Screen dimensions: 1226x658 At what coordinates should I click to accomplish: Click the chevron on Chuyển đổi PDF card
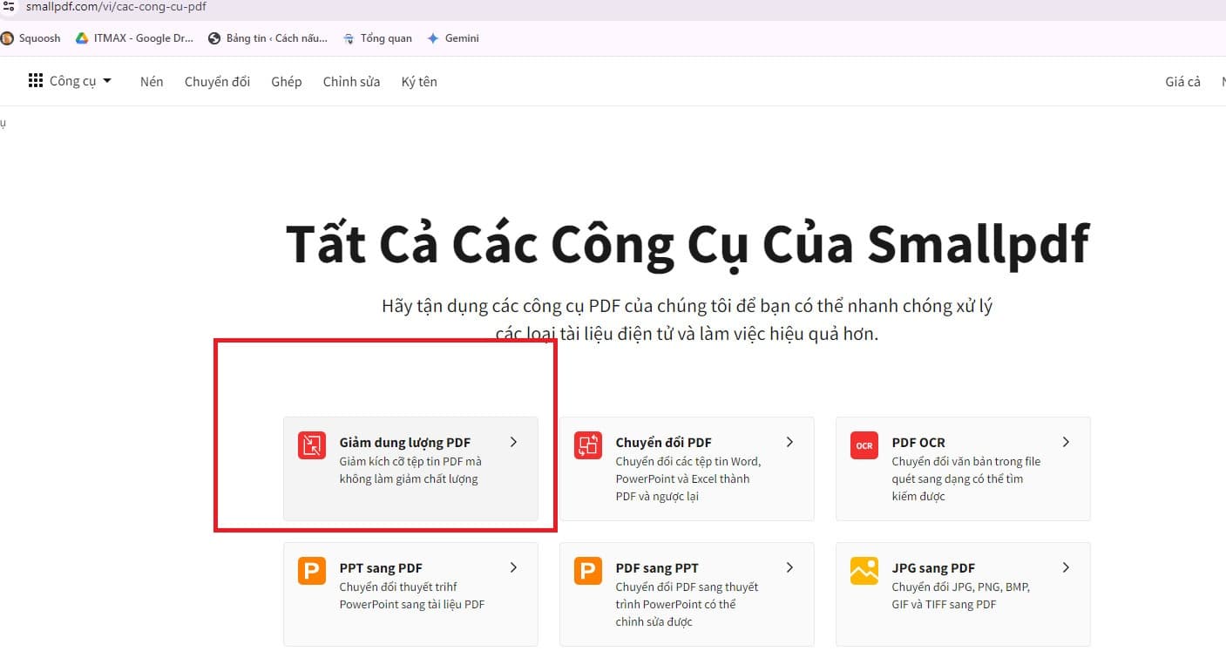click(x=789, y=442)
